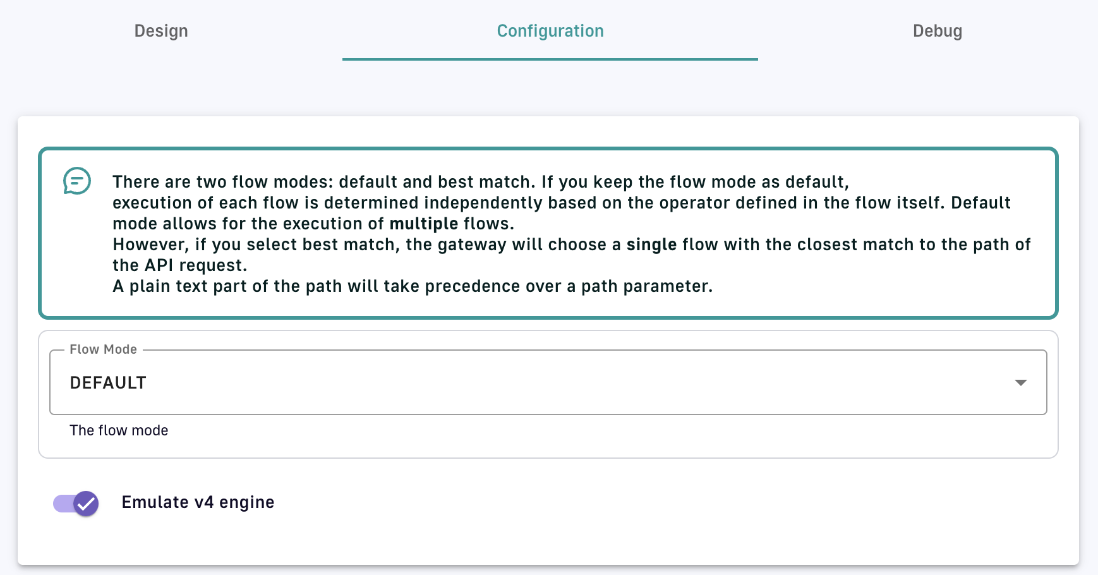Viewport: 1098px width, 575px height.
Task: Click the "Flow Mode" field label
Action: coord(103,349)
